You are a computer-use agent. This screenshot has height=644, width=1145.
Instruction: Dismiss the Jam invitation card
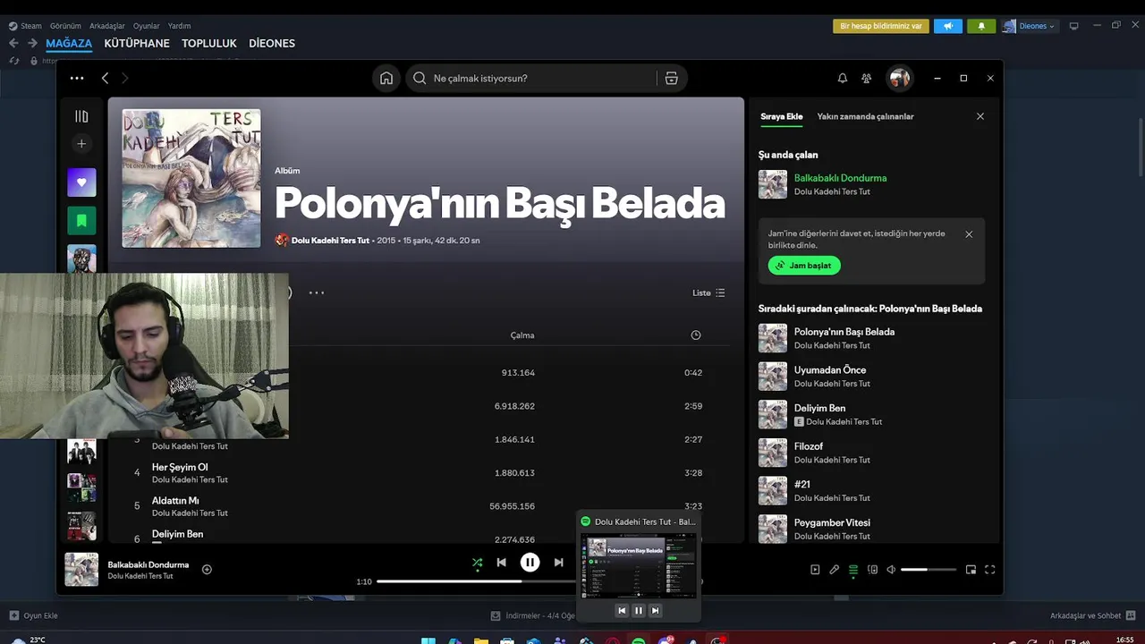(969, 234)
